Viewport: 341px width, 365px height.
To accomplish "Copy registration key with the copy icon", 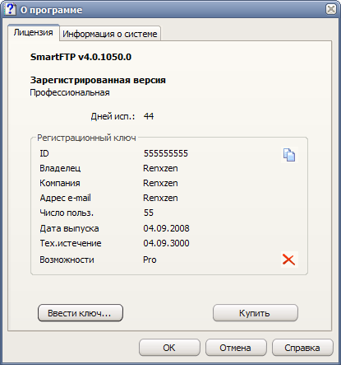I will pos(289,155).
